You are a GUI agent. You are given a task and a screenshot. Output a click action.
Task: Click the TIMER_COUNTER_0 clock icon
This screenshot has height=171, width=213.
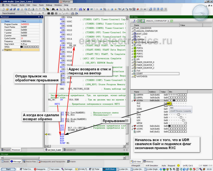click(x=135, y=62)
